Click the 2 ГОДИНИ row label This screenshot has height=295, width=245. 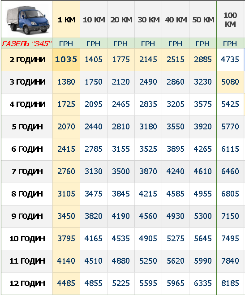(27, 60)
